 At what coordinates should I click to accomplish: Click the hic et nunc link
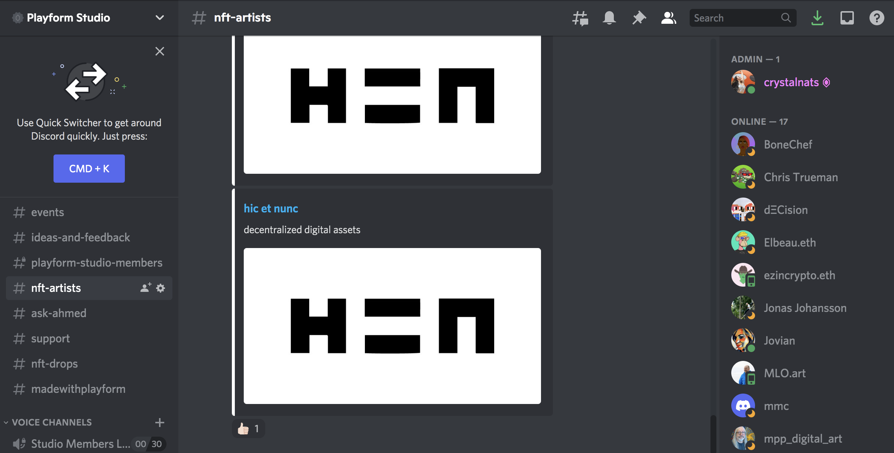pyautogui.click(x=271, y=209)
